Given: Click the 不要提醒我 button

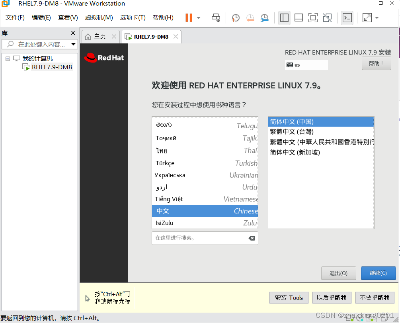Looking at the screenshot, I should pos(375,298).
